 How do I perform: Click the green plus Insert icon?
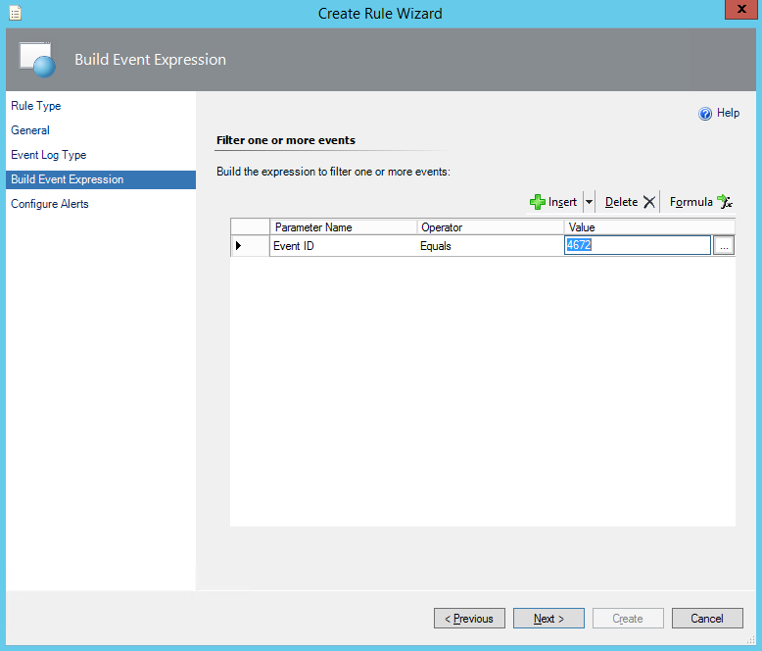537,202
